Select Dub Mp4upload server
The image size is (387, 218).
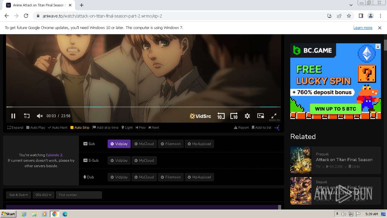(x=200, y=177)
